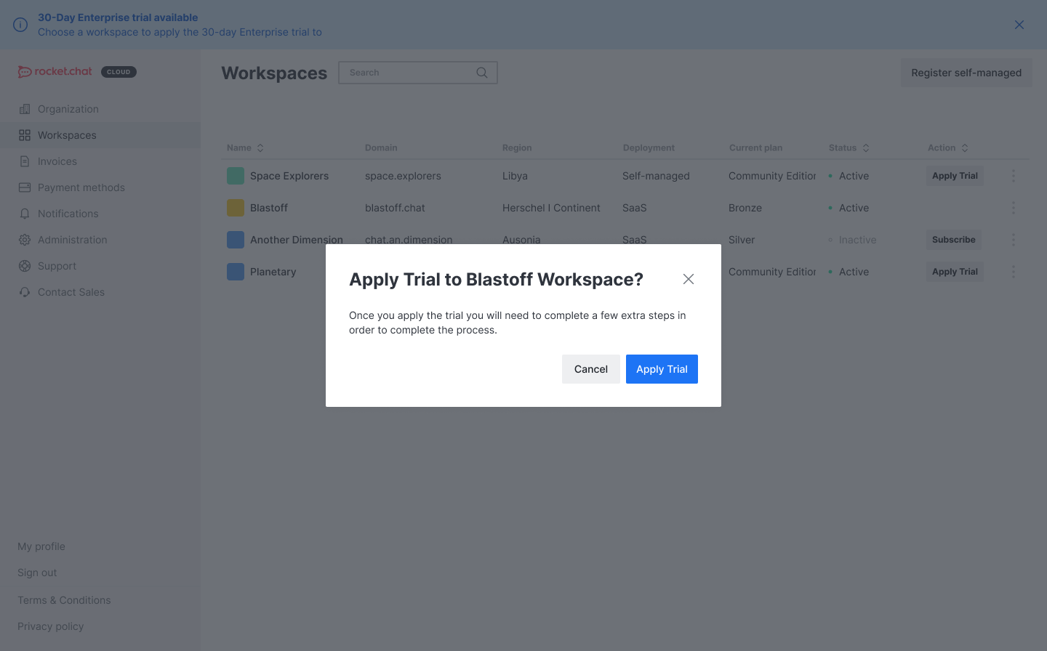Click Bronze plan cell
1047x651 pixels.
coord(745,208)
